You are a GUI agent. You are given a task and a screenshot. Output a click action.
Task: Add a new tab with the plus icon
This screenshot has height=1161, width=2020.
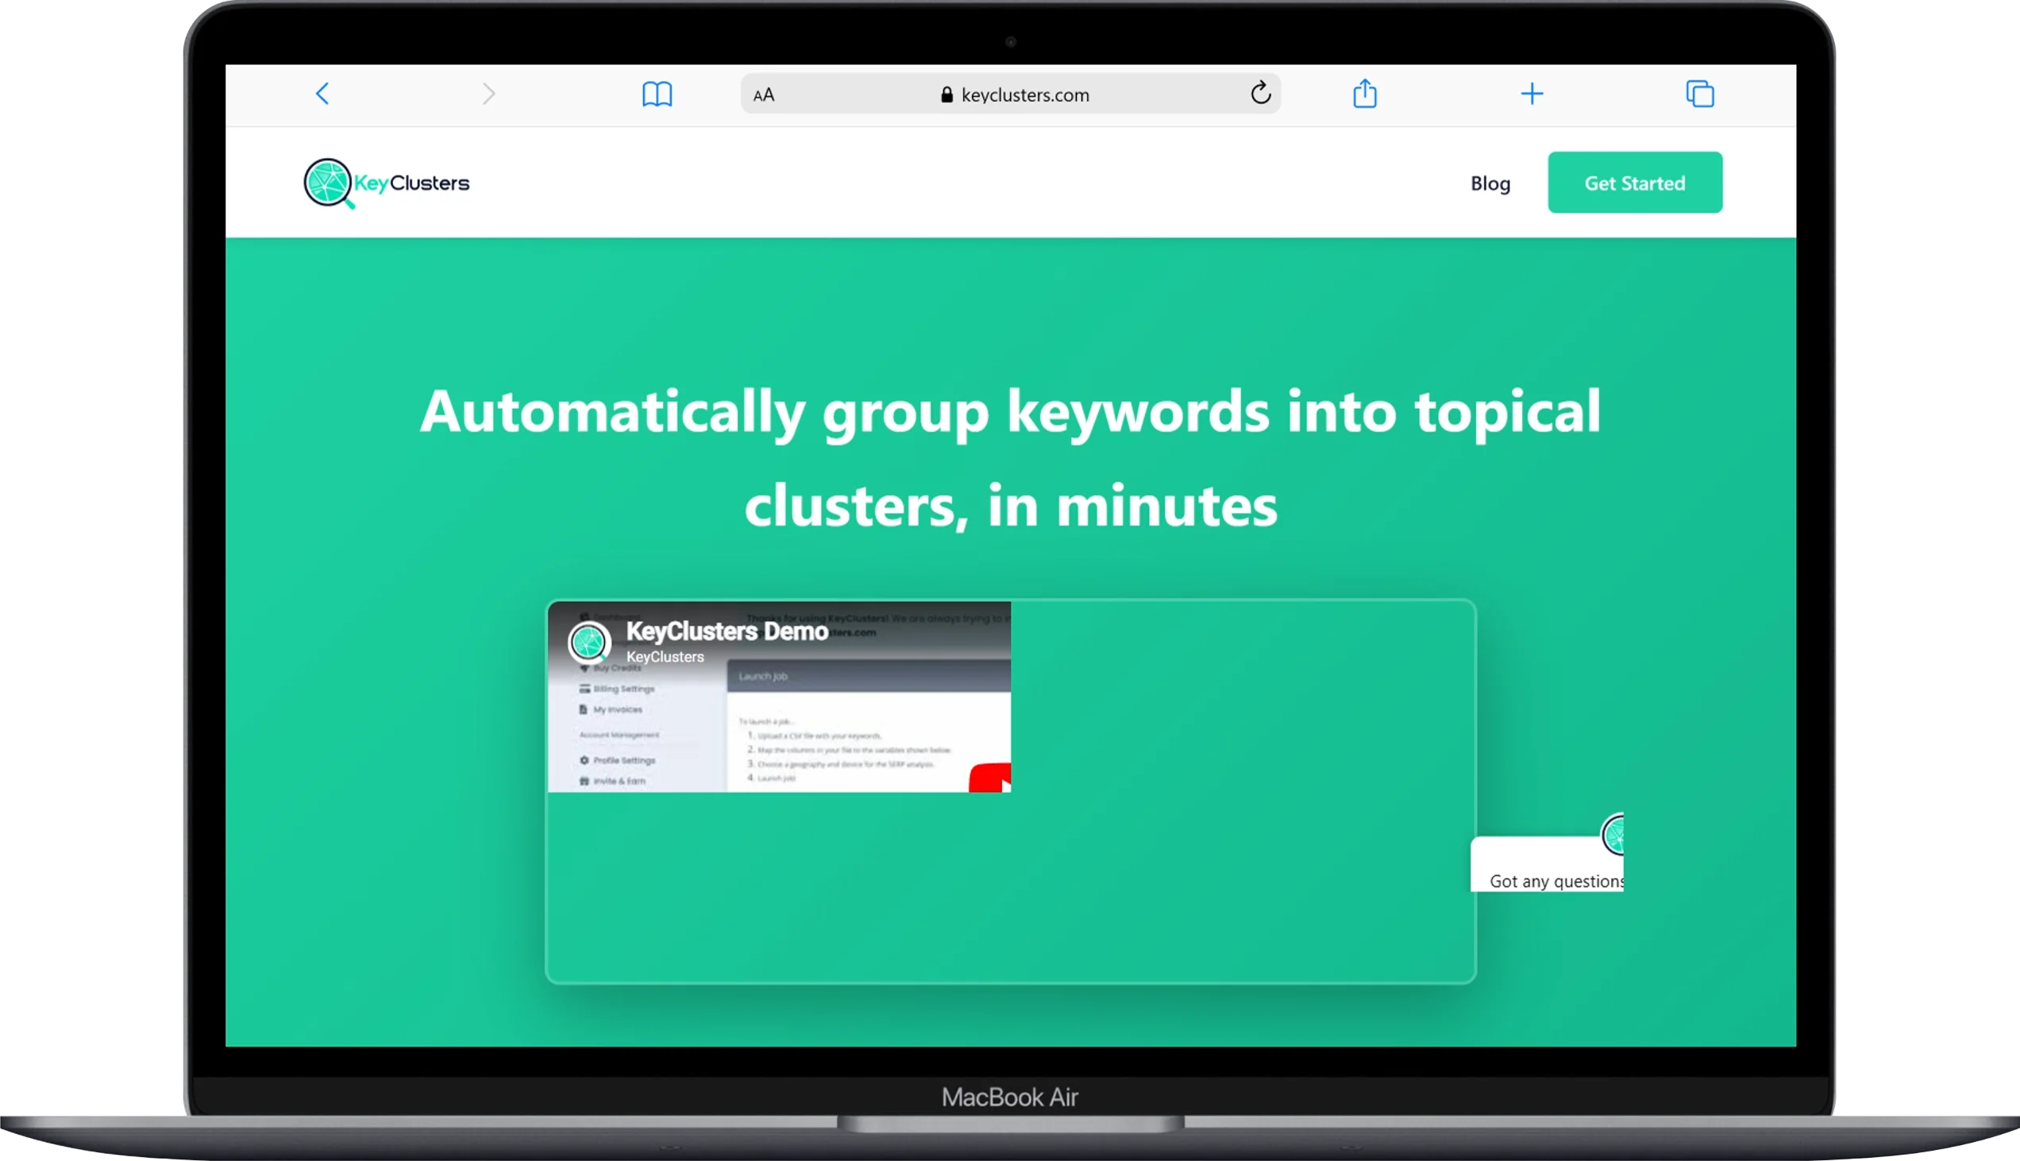1532,94
